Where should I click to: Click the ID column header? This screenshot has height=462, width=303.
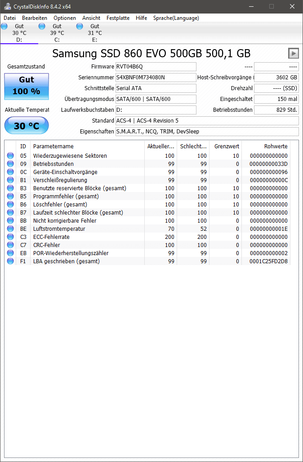(x=23, y=146)
